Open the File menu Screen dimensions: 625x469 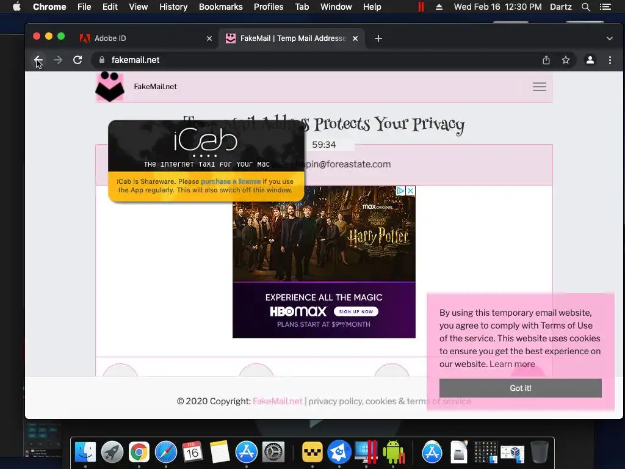point(84,7)
